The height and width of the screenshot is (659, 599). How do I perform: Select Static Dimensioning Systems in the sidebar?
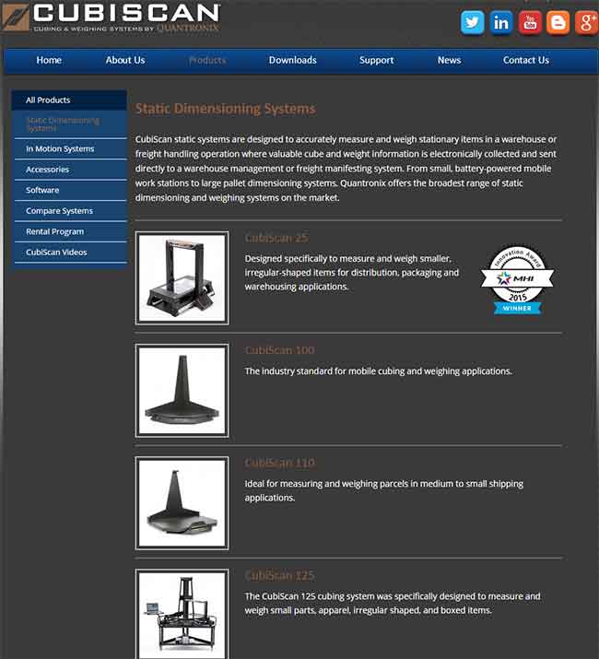(71, 124)
